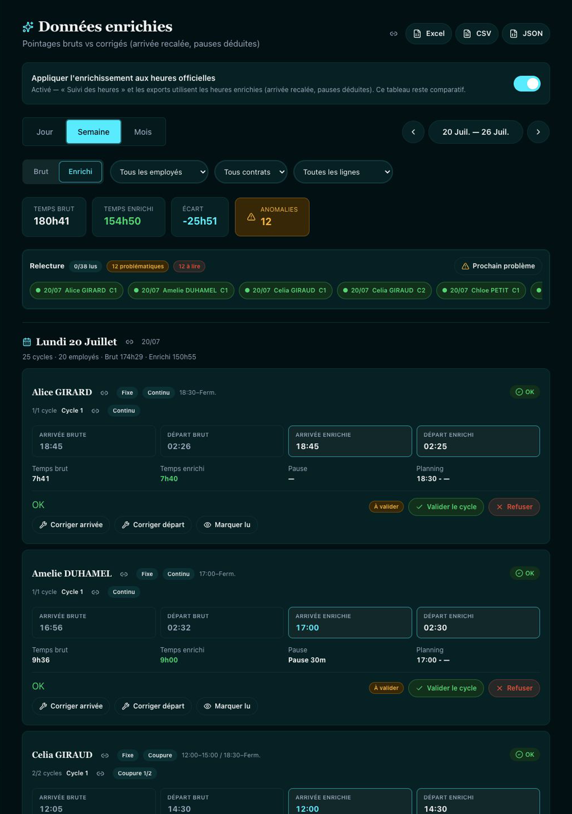Refuse Alice GIRARD's cycle

tap(514, 507)
